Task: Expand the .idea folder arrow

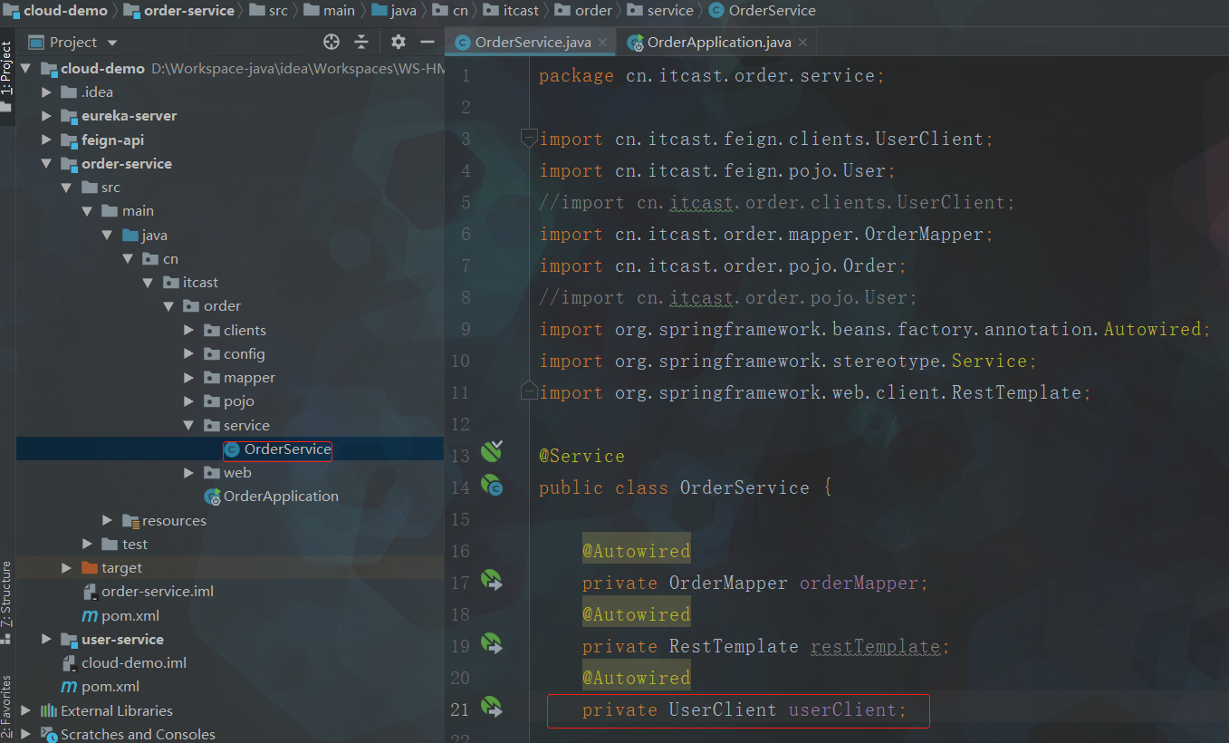Action: [x=47, y=92]
